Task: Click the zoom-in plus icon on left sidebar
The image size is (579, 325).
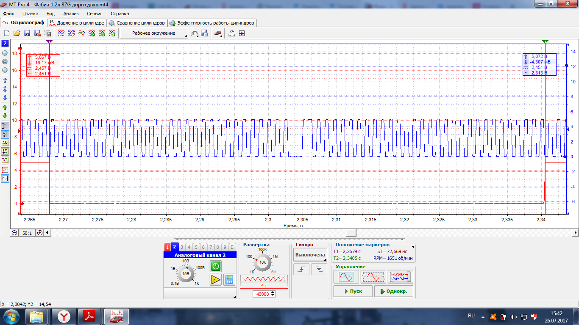Action: coord(5,70)
